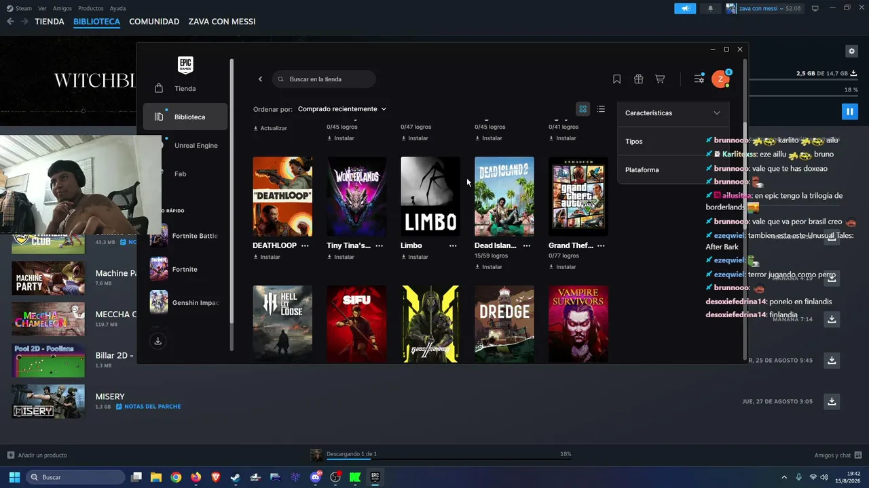This screenshot has width=869, height=488.
Task: Expand the Características filter
Action: (x=673, y=113)
